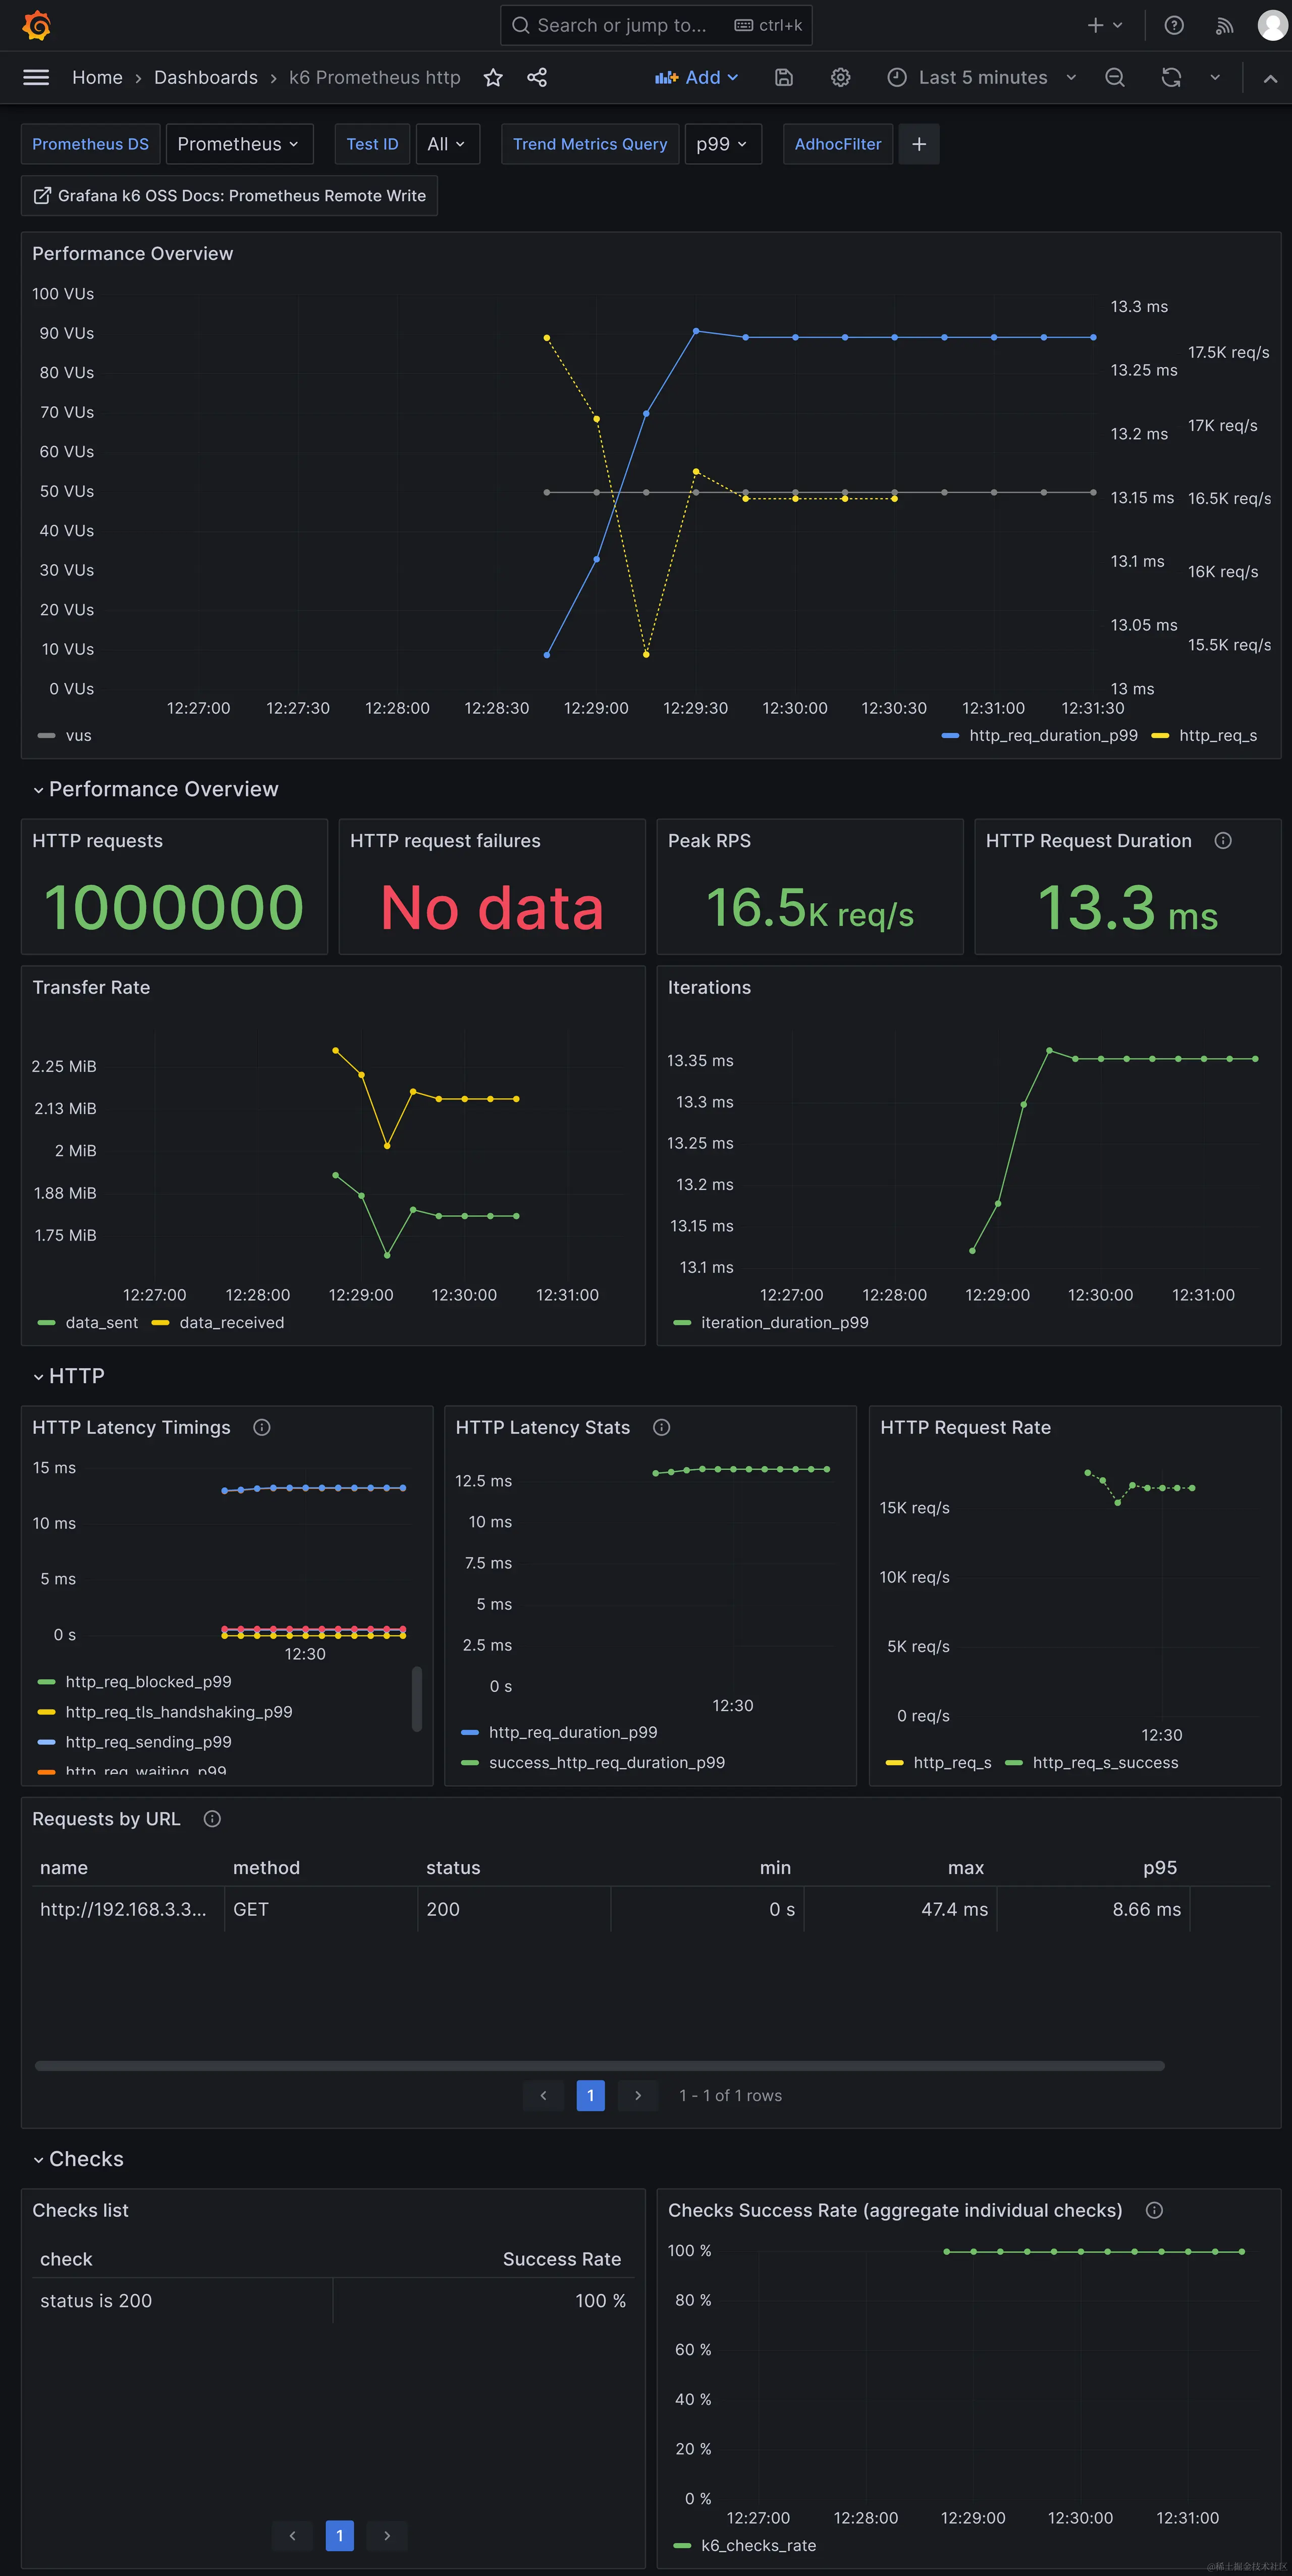This screenshot has width=1292, height=2576.
Task: Open Grafana k6 OSS Docs link
Action: pos(229,196)
